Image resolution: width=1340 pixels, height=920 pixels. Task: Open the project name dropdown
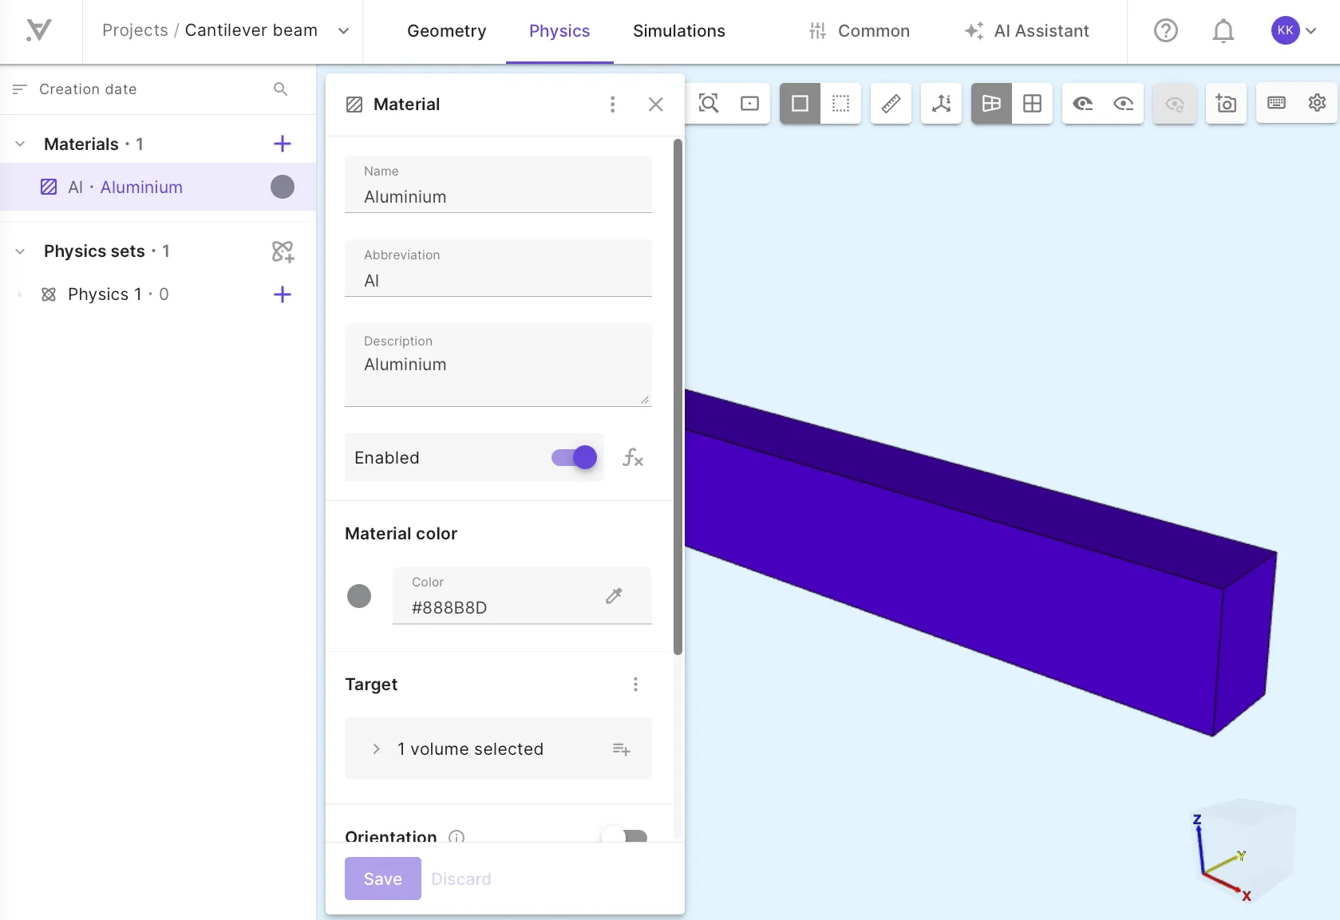point(344,31)
